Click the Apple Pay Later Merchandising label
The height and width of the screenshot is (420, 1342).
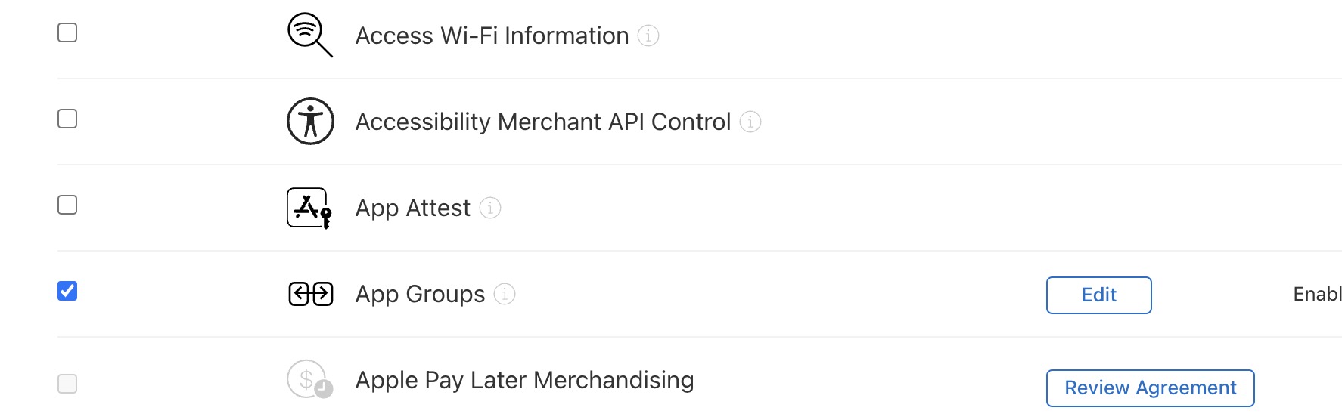tap(524, 380)
